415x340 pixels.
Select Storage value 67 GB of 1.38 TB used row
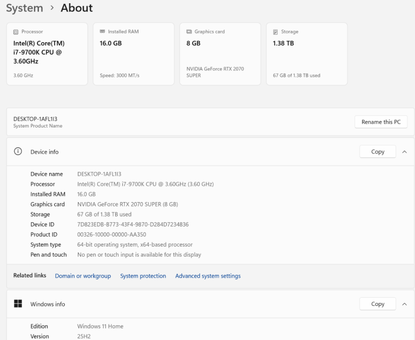click(x=104, y=214)
